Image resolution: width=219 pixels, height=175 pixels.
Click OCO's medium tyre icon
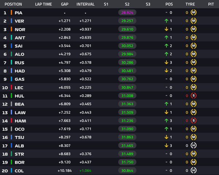pyautogui.click(x=193, y=129)
